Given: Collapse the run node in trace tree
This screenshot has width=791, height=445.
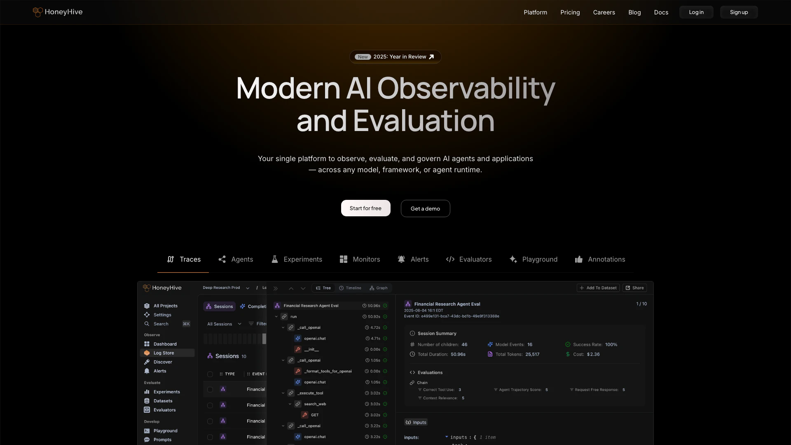Looking at the screenshot, I should coord(276,317).
